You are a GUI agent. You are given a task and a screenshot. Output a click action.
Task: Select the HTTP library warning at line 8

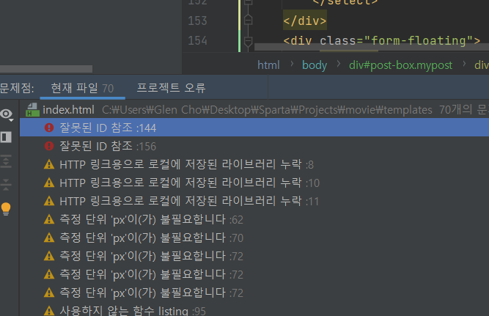click(x=254, y=164)
